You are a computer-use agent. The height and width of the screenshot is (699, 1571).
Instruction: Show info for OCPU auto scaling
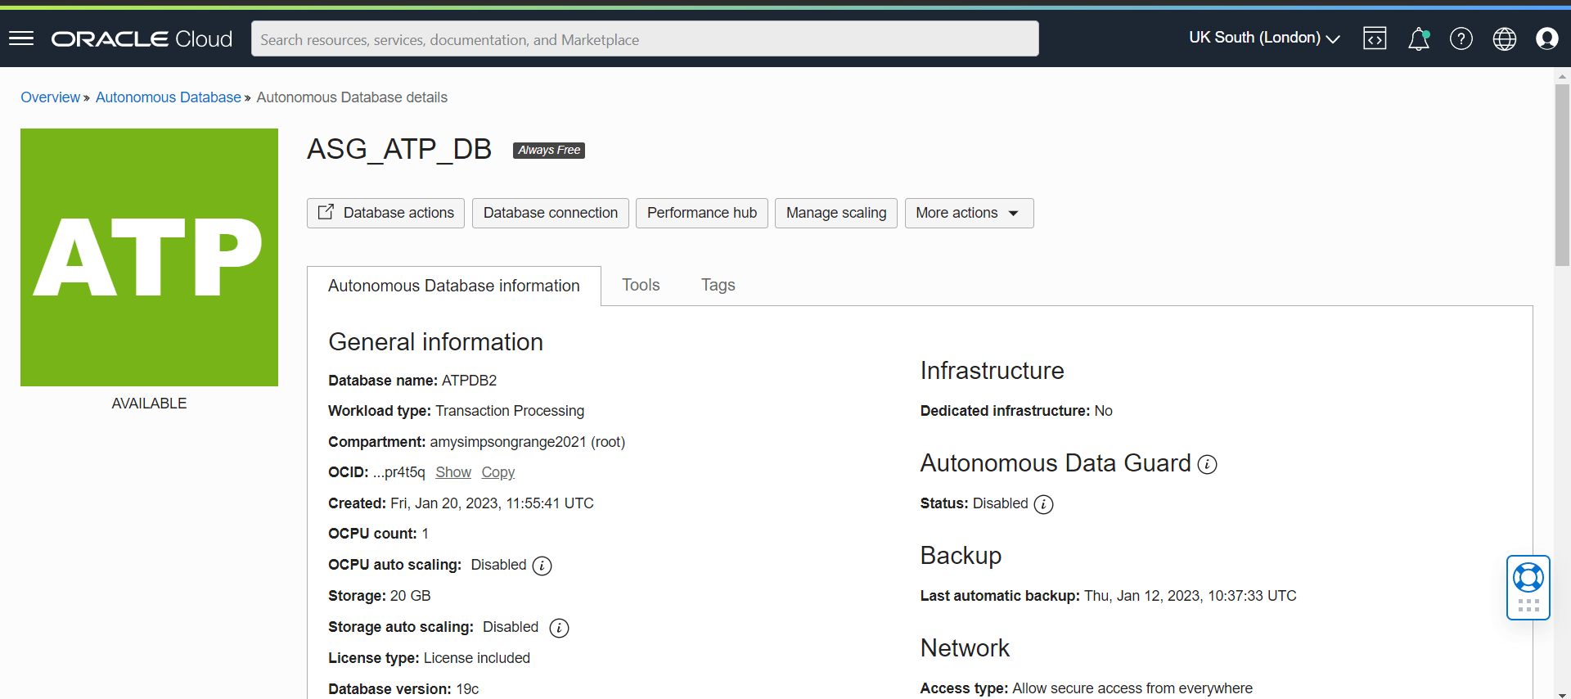click(542, 566)
